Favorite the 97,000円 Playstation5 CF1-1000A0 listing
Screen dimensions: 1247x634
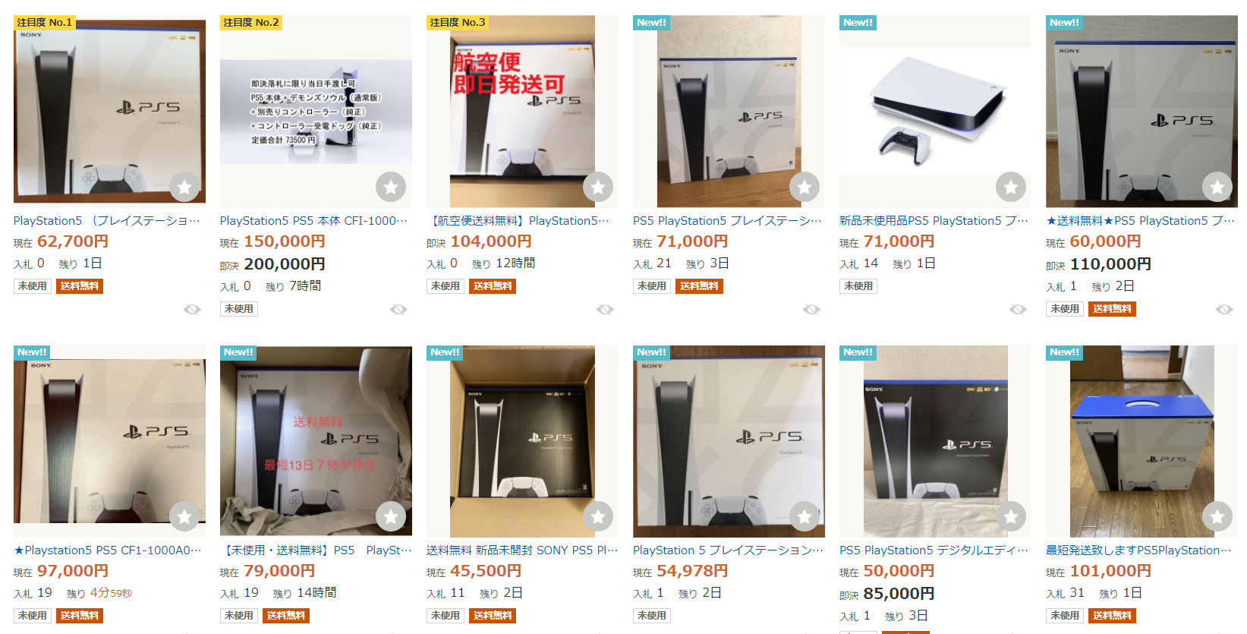point(184,517)
